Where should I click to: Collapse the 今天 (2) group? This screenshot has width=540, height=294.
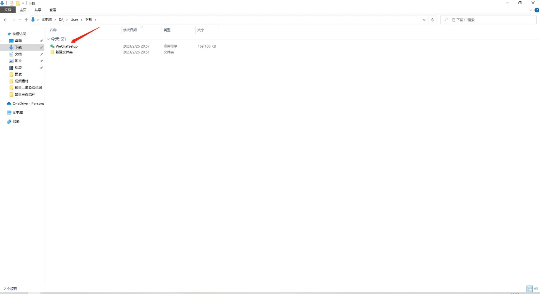48,39
